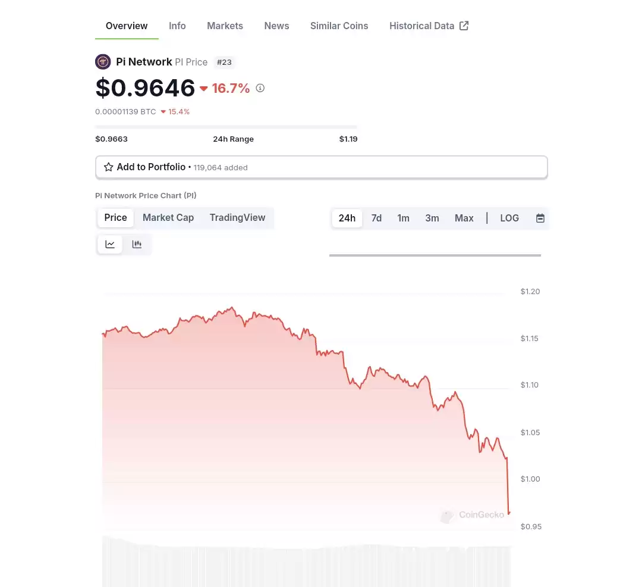
Task: Show the 1m price range
Action: coord(403,218)
